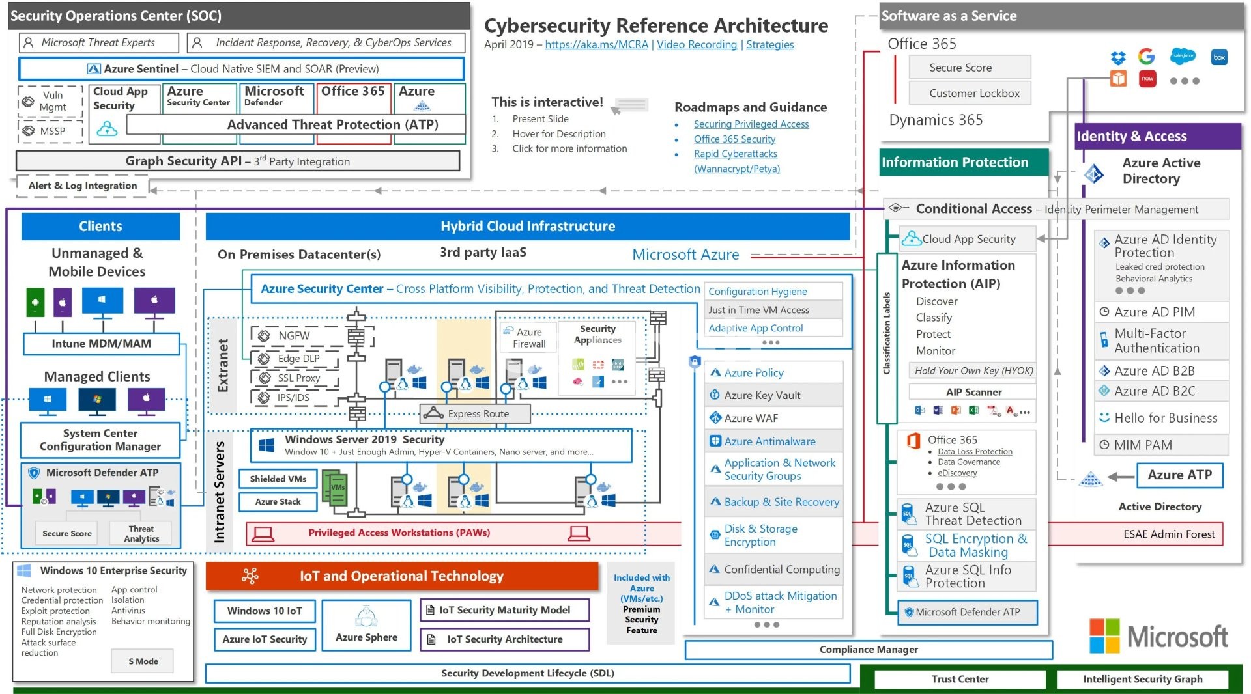Image resolution: width=1251 pixels, height=694 pixels.
Task: Click the Azure Key Vault icon
Action: pos(715,395)
